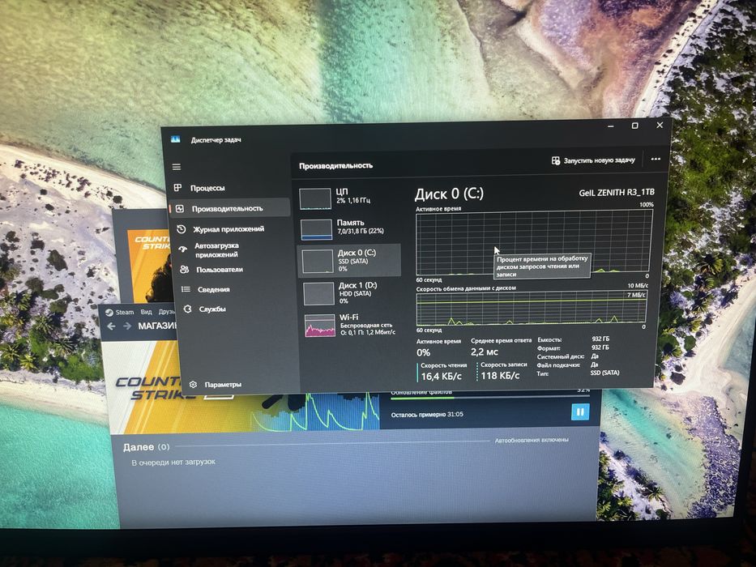This screenshot has height=567, width=756.
Task: Click the Steam forward arrow
Action: (x=126, y=326)
